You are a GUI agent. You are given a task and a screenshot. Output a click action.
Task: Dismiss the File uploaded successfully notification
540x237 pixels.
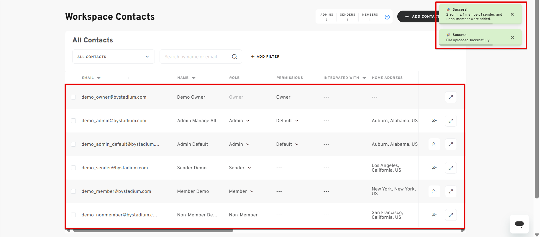(512, 37)
